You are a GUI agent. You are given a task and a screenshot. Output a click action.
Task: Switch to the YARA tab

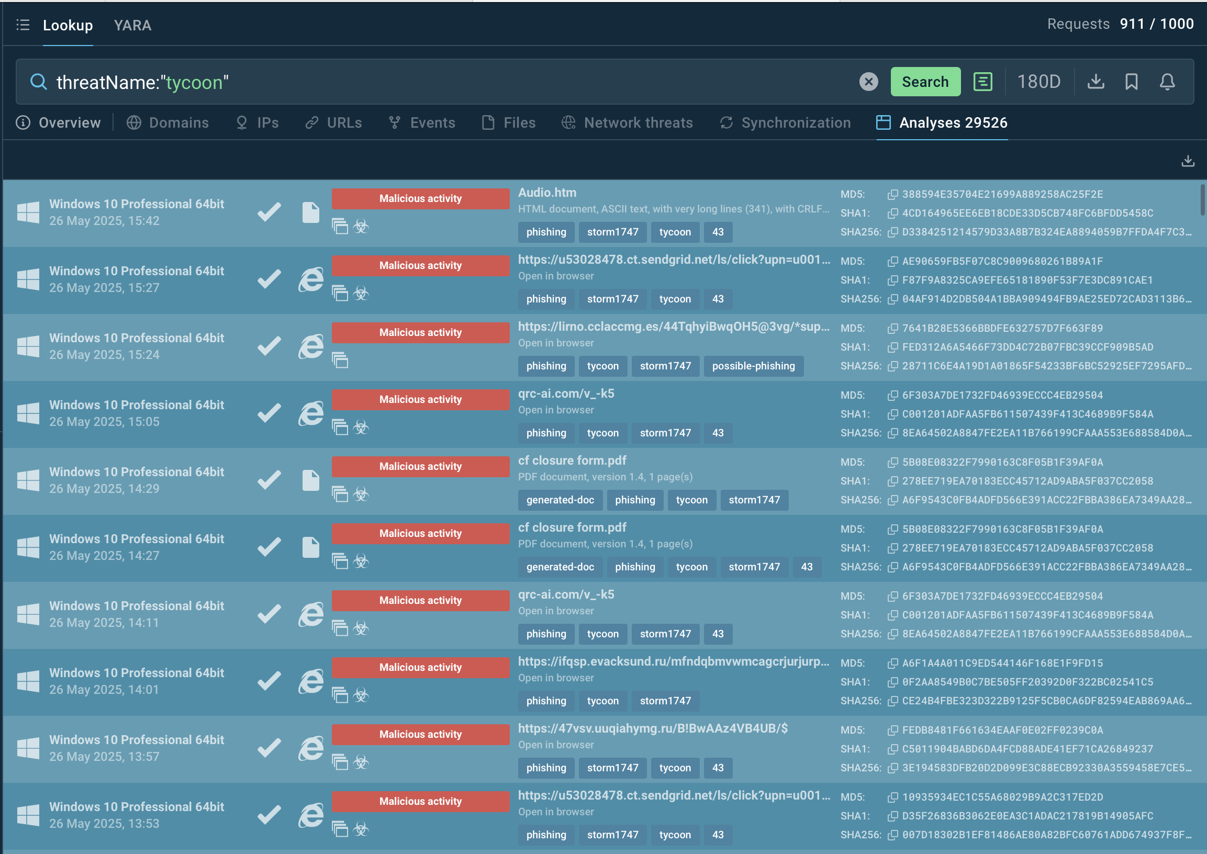pyautogui.click(x=132, y=25)
